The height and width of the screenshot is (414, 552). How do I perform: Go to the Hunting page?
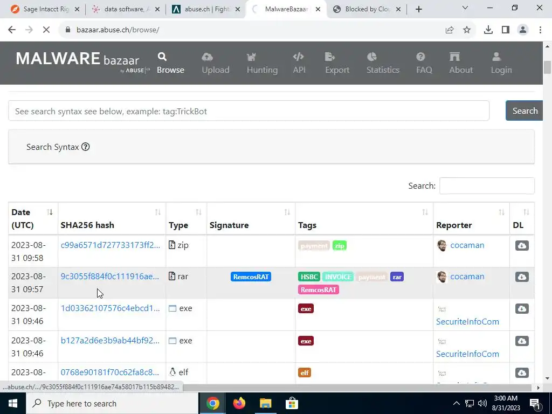tap(262, 64)
